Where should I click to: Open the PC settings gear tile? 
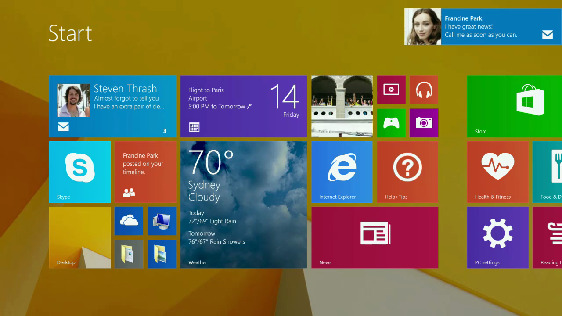498,237
